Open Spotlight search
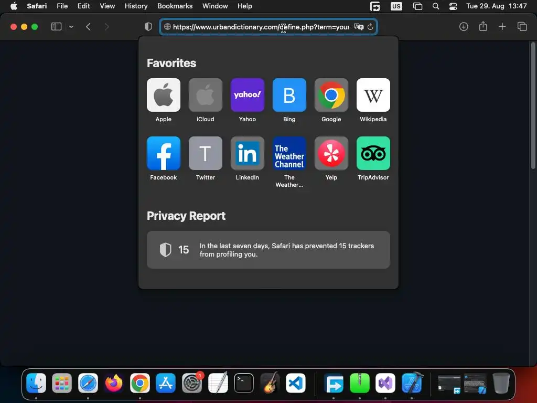 (436, 6)
